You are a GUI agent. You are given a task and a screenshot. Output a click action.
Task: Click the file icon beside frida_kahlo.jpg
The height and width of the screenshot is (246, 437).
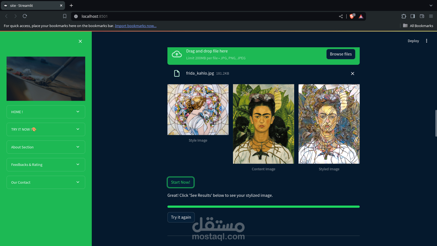coord(177,73)
